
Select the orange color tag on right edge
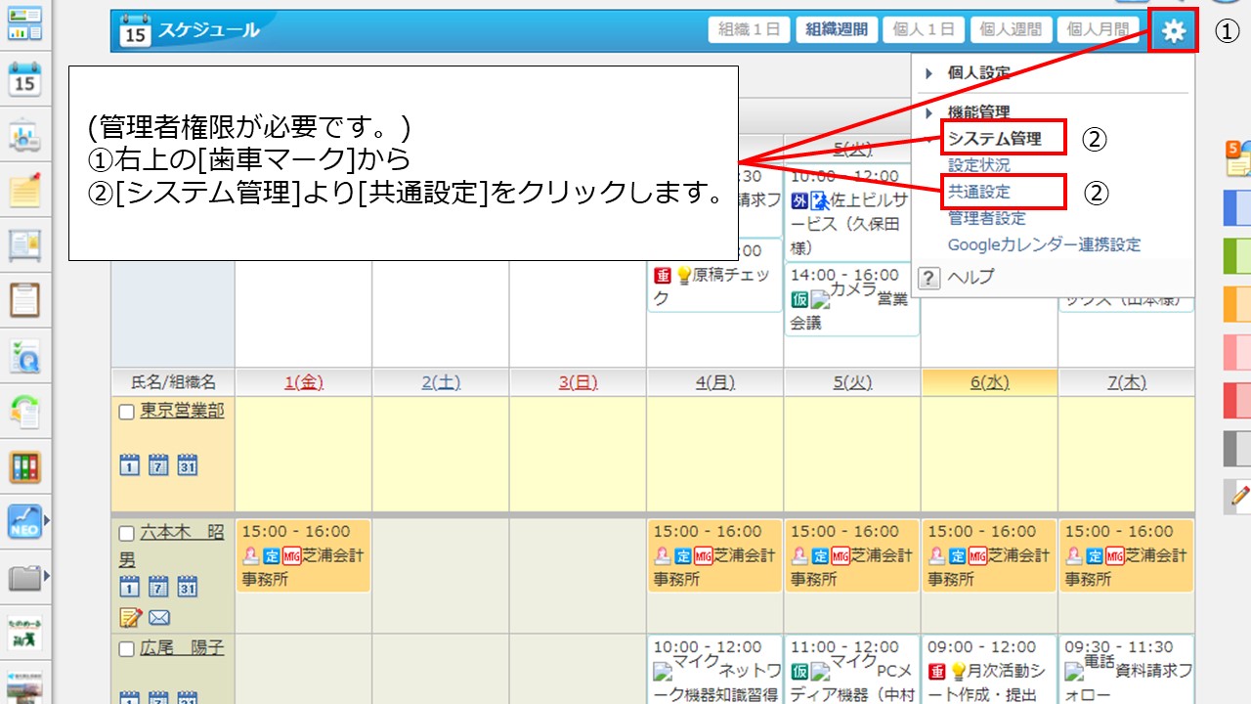click(1237, 303)
